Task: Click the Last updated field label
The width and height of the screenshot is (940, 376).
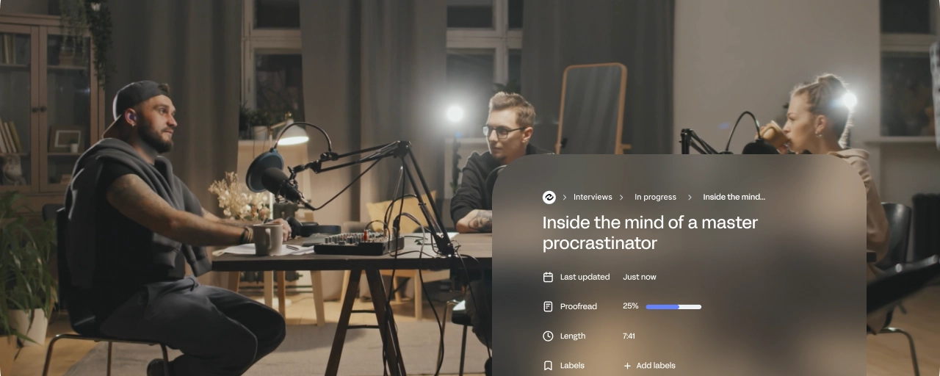Action: coord(585,278)
